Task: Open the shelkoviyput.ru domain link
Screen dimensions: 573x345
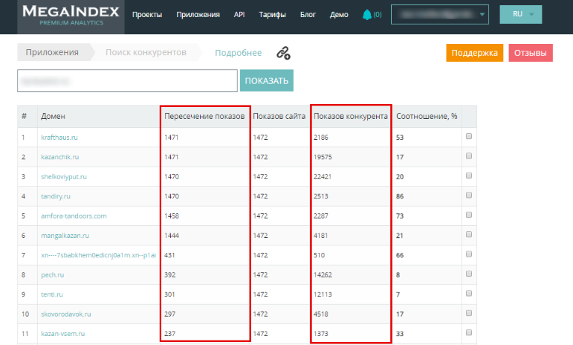Action: click(x=64, y=177)
